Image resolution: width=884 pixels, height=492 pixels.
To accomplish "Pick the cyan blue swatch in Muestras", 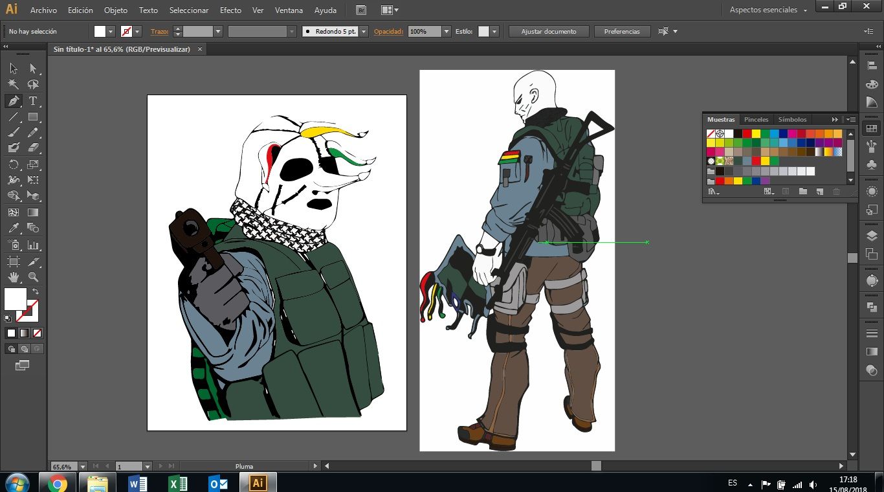I will 774,134.
